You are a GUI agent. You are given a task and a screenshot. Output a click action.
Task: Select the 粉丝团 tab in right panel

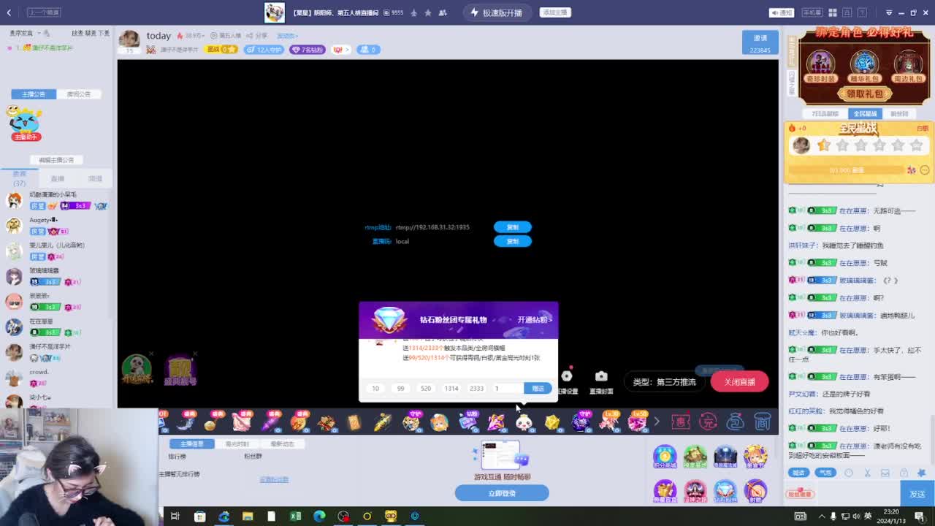pyautogui.click(x=899, y=114)
